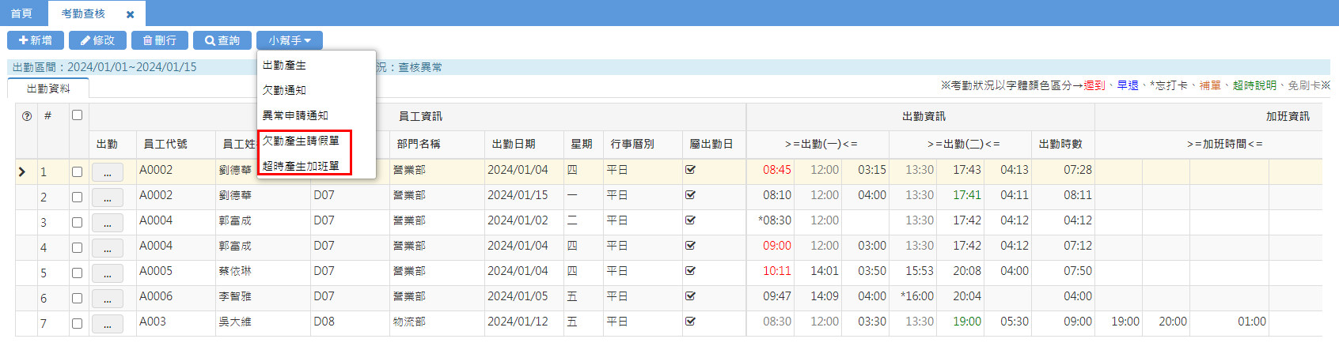Click the help question mark icon in grid header

pos(27,116)
